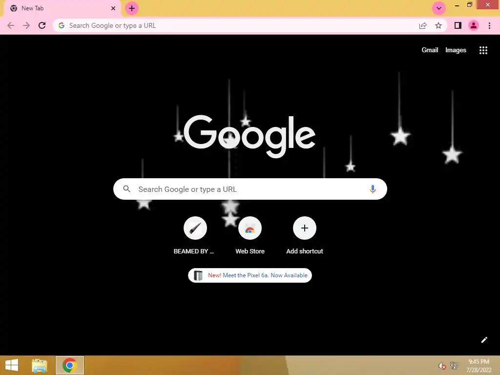Click the Google search box

tap(250, 189)
